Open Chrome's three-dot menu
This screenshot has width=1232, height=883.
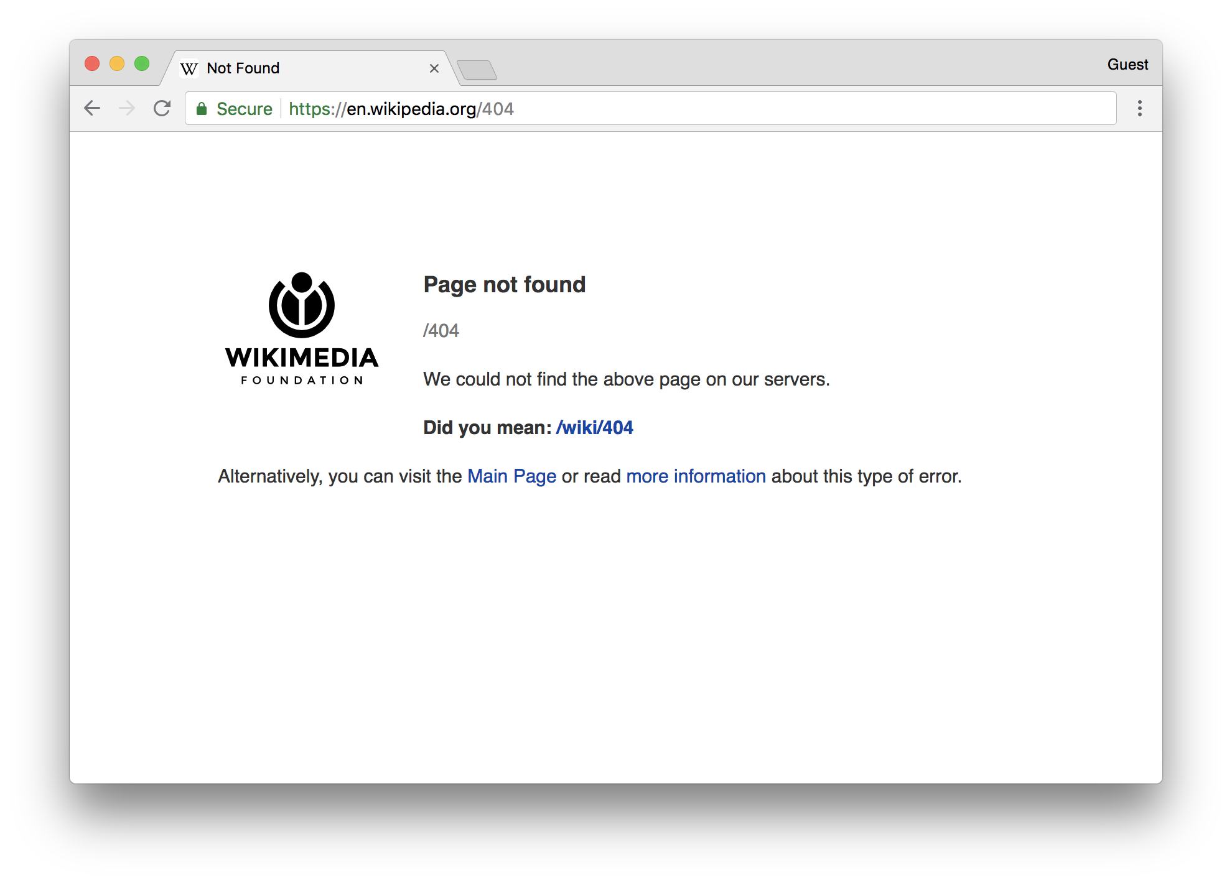(x=1139, y=108)
